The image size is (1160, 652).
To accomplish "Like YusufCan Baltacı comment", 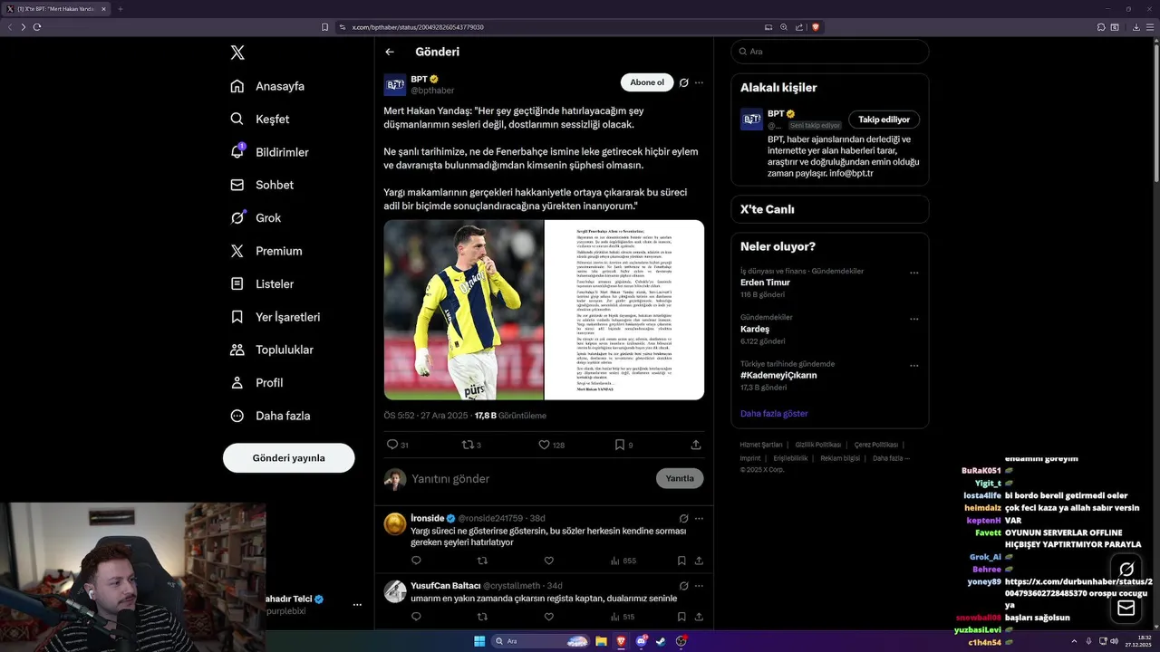I will [x=548, y=617].
